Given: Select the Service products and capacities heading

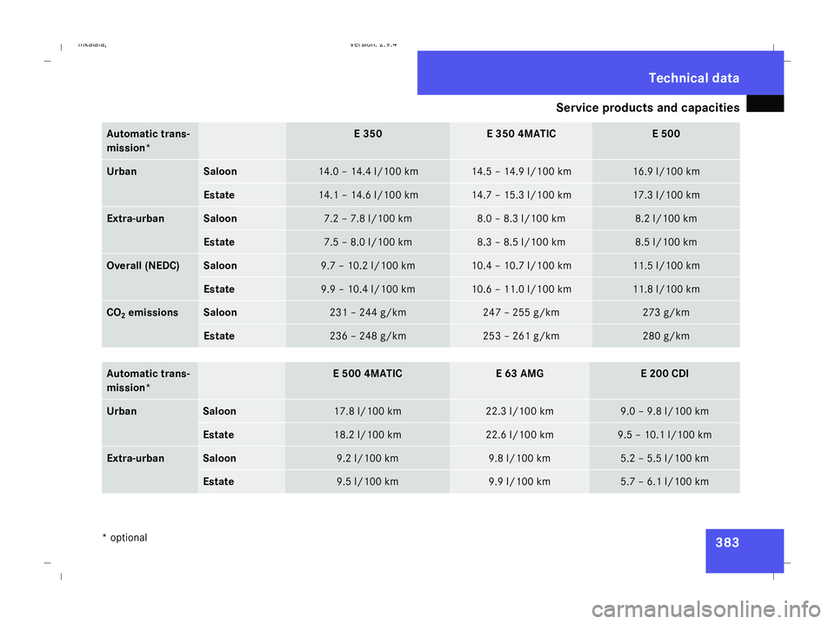Looking at the screenshot, I should [x=647, y=108].
